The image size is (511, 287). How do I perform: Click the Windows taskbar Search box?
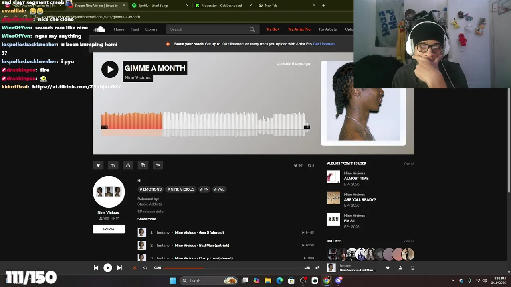click(209, 281)
